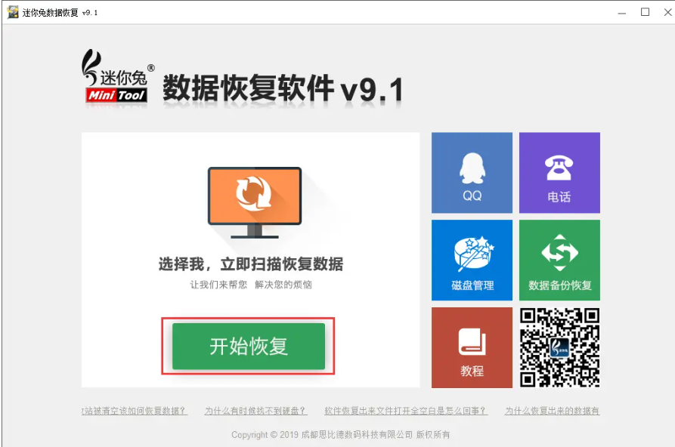Open 数据备份恢复 backup recovery
Screen dimensions: 675x447
coord(559,260)
